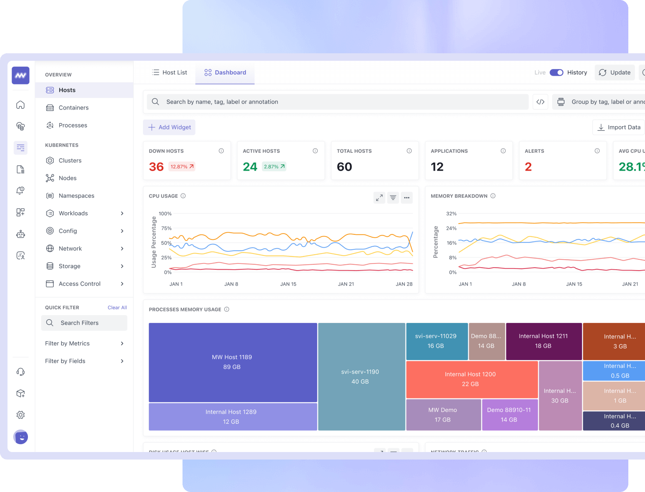The height and width of the screenshot is (492, 645).
Task: Open CPU Usage three-dot options menu
Action: (407, 198)
